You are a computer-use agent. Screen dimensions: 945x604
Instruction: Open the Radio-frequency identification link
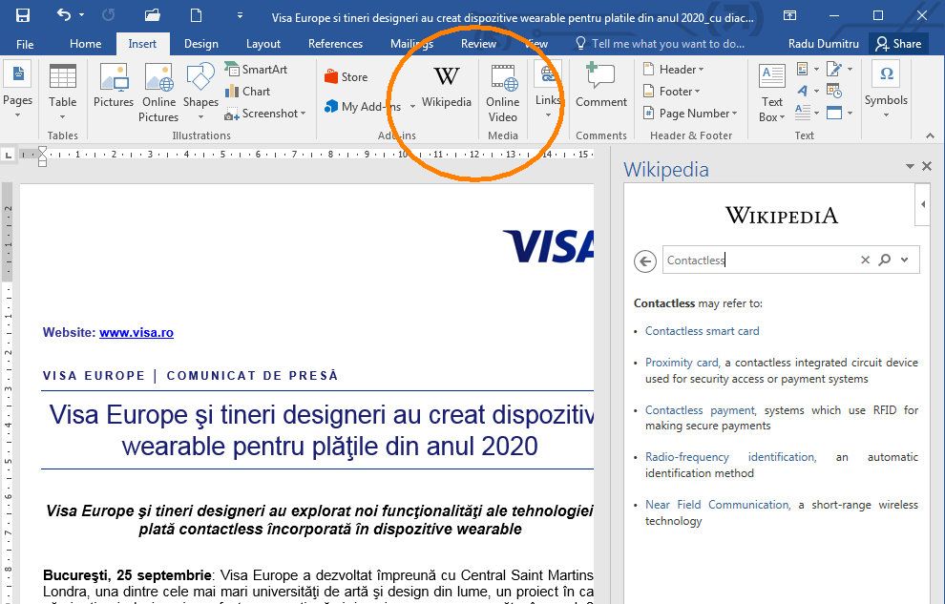point(730,457)
